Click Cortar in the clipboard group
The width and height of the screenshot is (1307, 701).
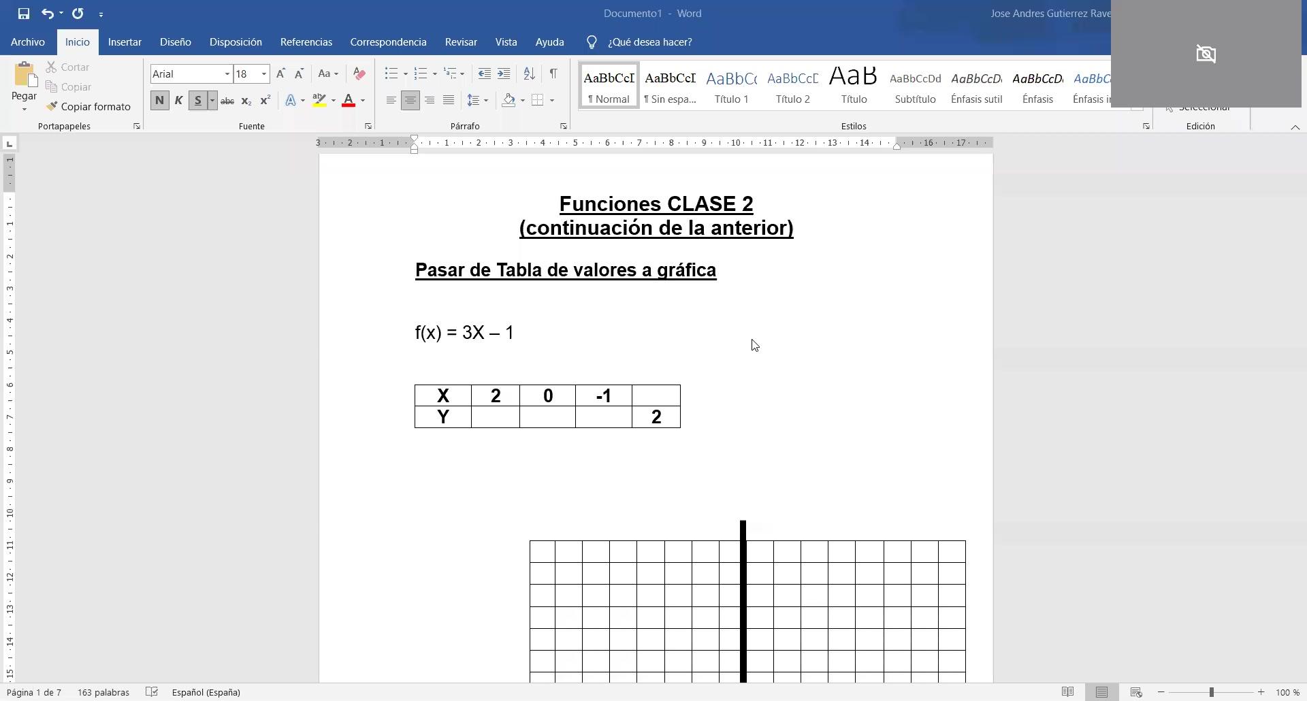[68, 67]
